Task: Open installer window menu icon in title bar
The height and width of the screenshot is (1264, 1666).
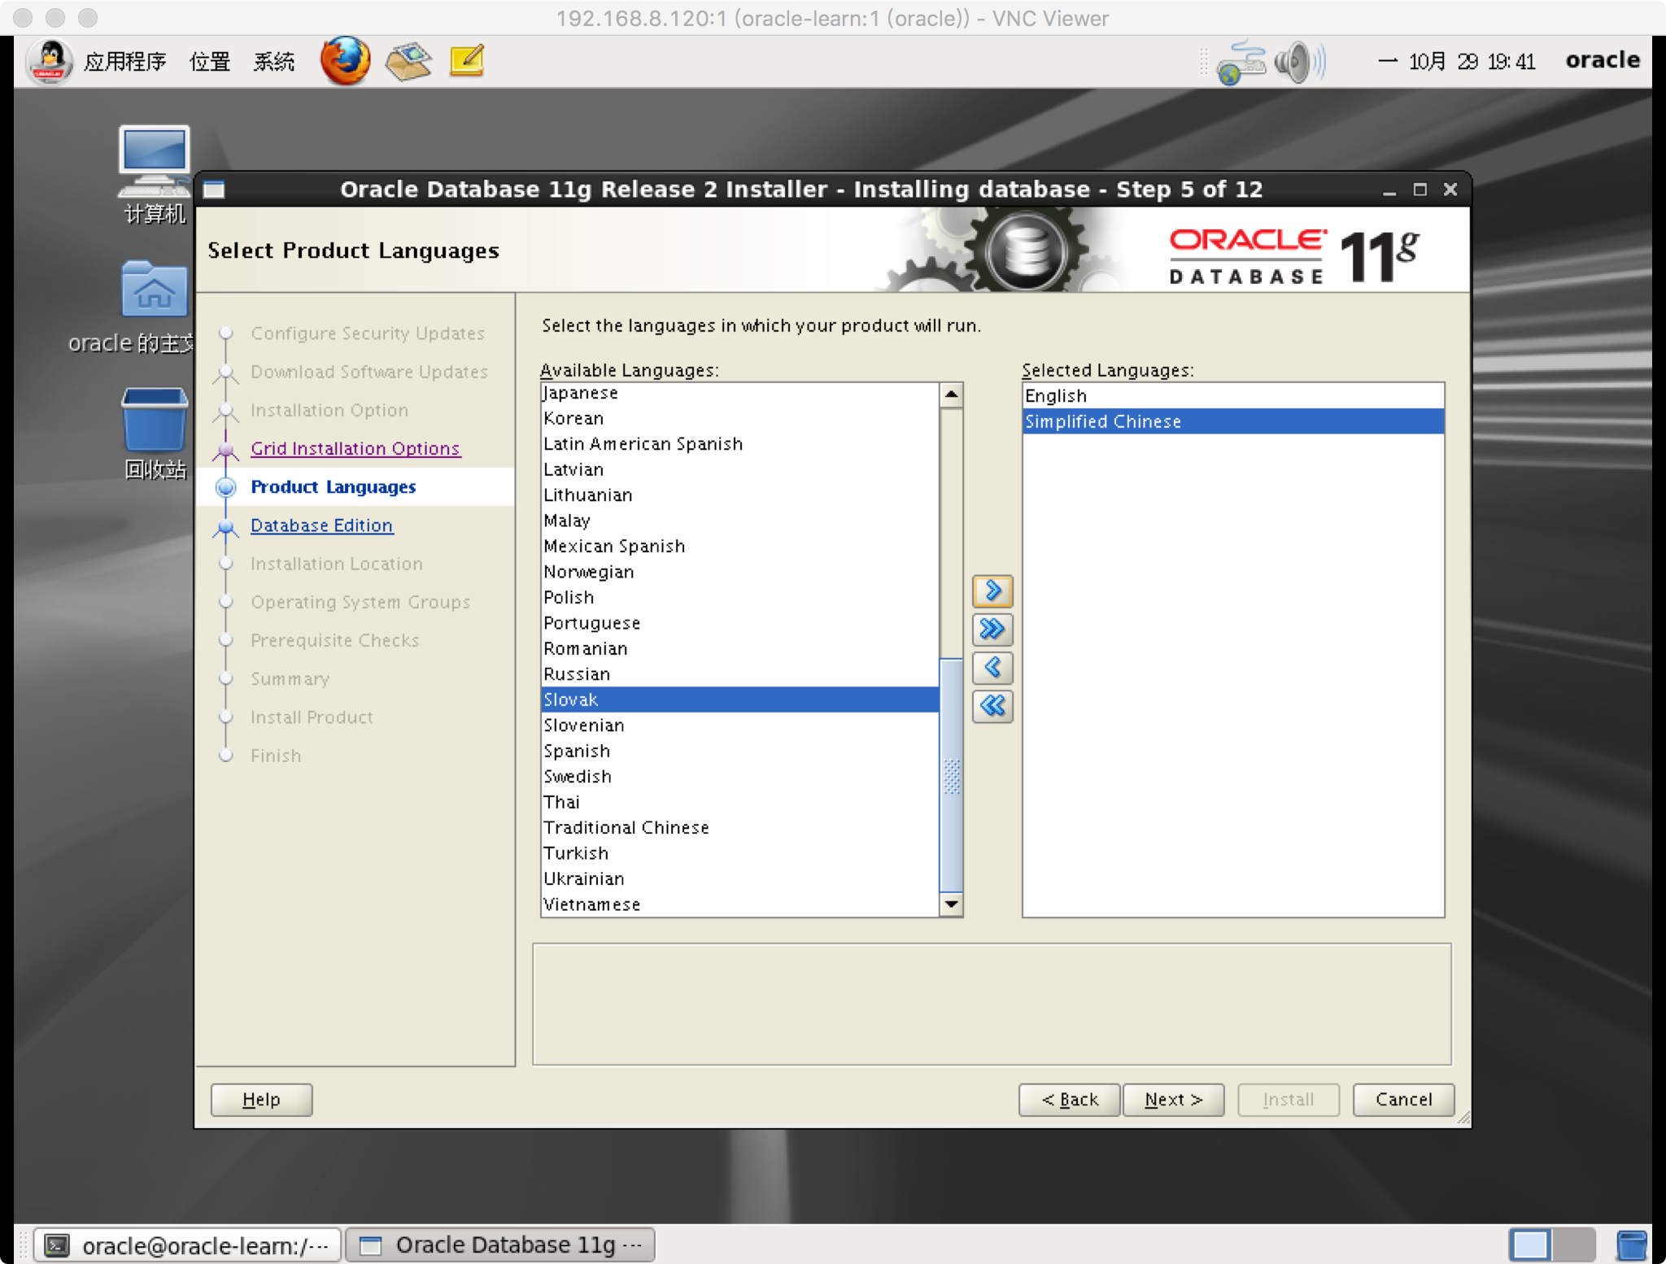Action: (x=214, y=190)
